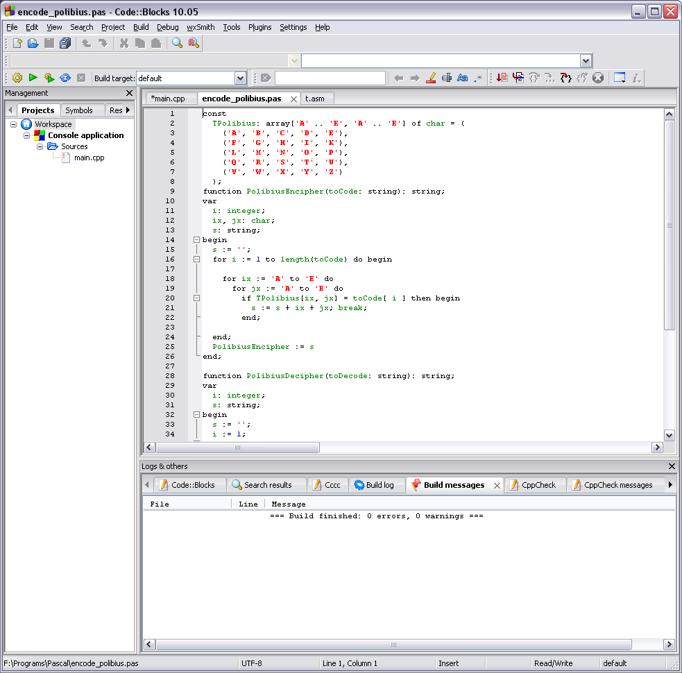Click the incremental search text field

click(x=330, y=78)
